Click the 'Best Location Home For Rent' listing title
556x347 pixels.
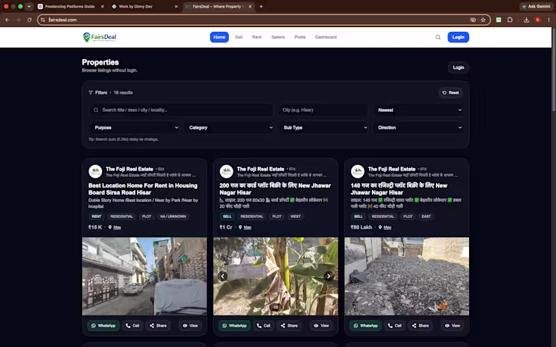tap(143, 189)
